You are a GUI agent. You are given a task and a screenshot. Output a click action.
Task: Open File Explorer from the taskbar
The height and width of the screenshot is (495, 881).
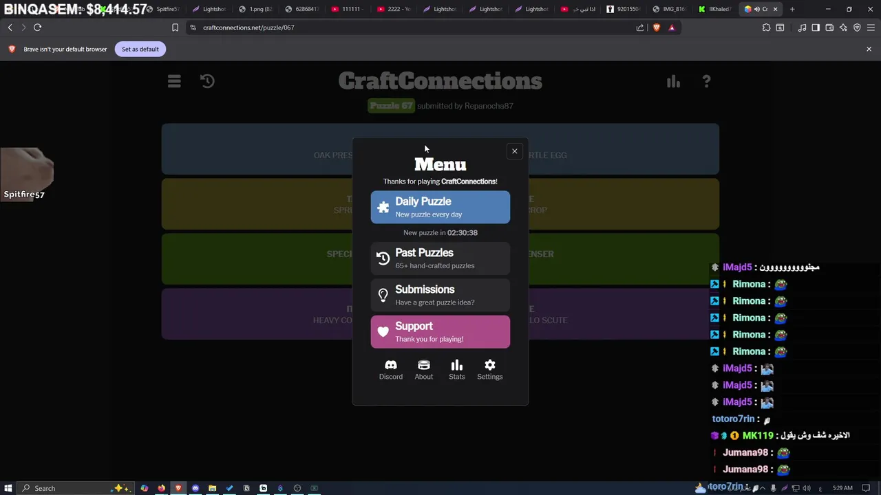pyautogui.click(x=212, y=488)
